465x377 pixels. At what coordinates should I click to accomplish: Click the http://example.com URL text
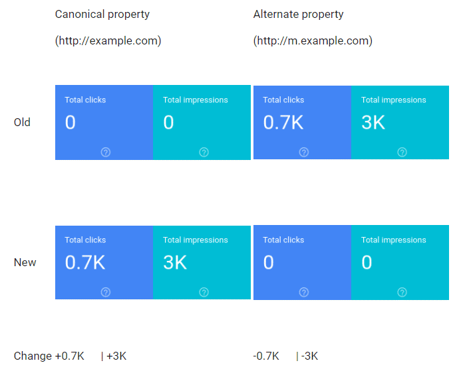pos(108,41)
